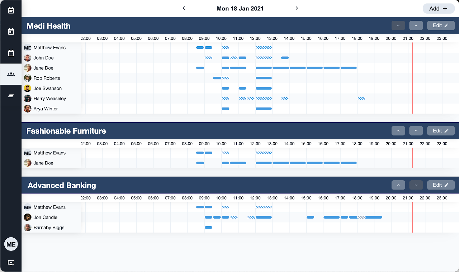Go to the previous day with the left arrow
Viewport: 459px width, 272px height.
coord(184,8)
